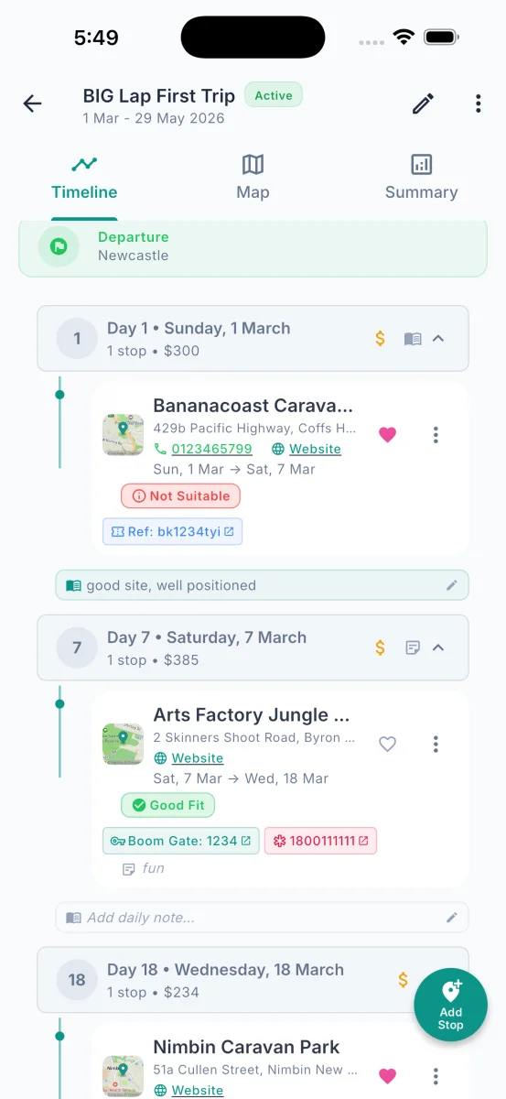The width and height of the screenshot is (506, 1099).
Task: Open Day 1 dollar cost icon
Action: [381, 339]
